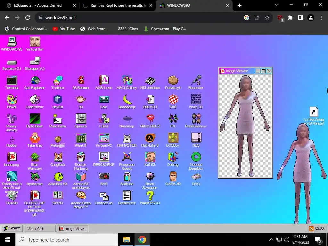This screenshot has width=328, height=246.
Task: Launch Acid Box 93 smiley icon
Action: 58,179
